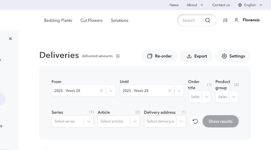This screenshot has height=150, width=271.
Task: Click the globe language icon
Action: pos(240,5)
